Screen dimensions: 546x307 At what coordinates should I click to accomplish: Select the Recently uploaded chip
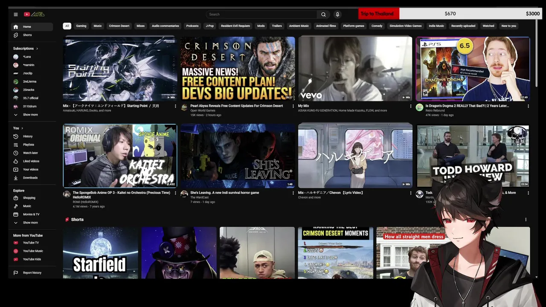[463, 26]
